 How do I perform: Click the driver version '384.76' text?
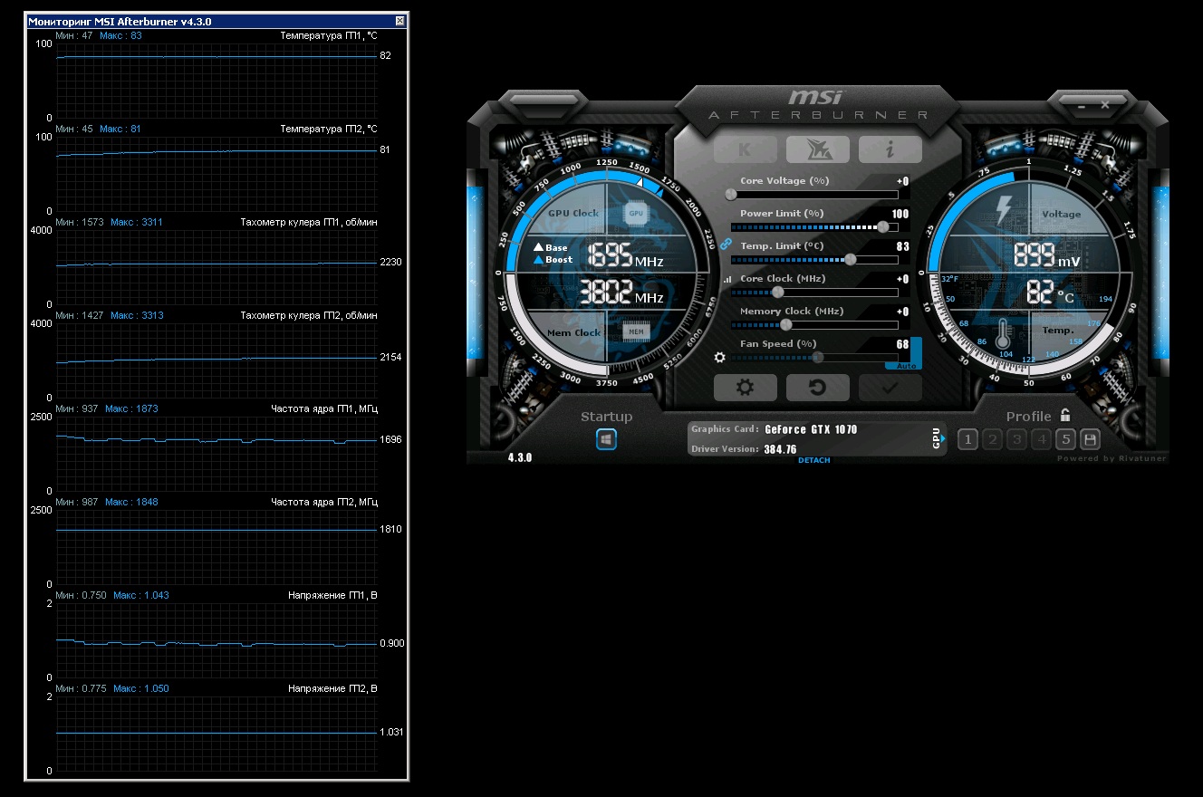pyautogui.click(x=780, y=449)
